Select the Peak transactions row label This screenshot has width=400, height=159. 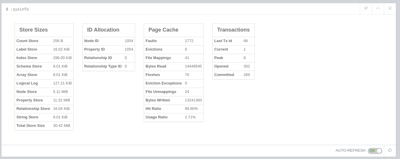pos(219,58)
